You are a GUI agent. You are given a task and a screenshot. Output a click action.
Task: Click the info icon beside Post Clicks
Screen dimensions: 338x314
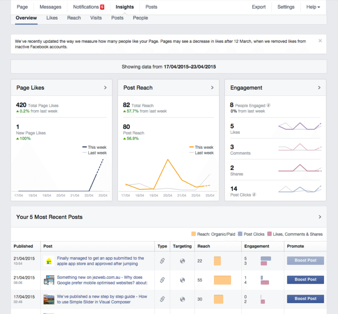[254, 195]
